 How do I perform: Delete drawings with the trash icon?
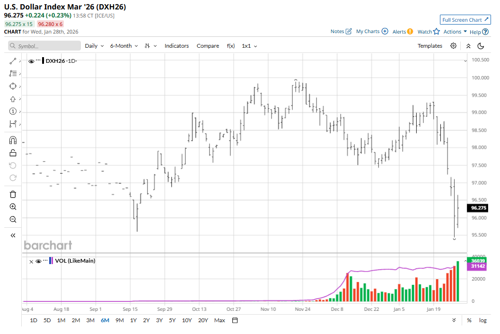click(13, 194)
